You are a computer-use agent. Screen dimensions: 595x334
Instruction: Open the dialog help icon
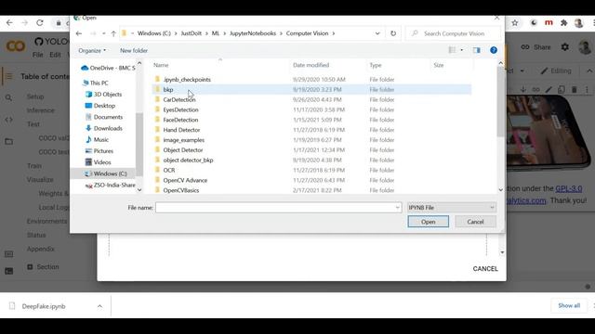pos(494,50)
